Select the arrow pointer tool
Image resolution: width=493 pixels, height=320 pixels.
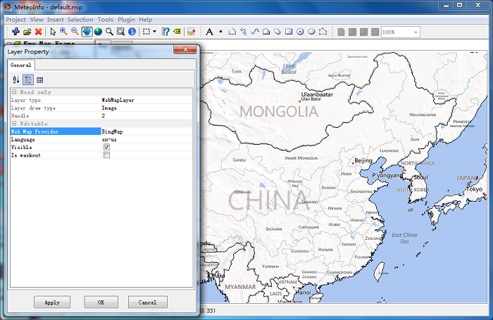tap(53, 32)
